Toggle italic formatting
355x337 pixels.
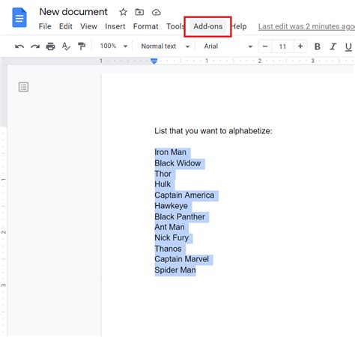coord(333,46)
